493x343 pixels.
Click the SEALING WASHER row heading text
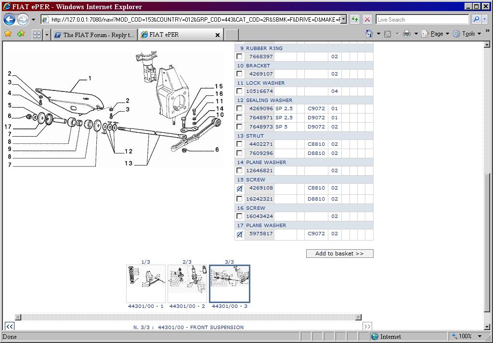pos(269,100)
